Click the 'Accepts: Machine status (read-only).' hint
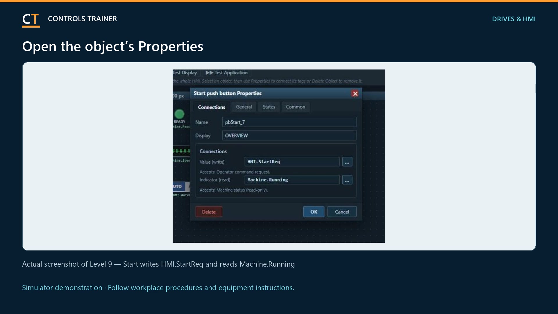 coord(233,190)
